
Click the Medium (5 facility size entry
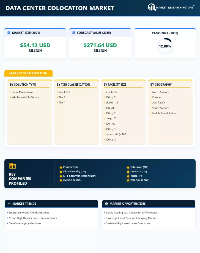click(x=112, y=102)
